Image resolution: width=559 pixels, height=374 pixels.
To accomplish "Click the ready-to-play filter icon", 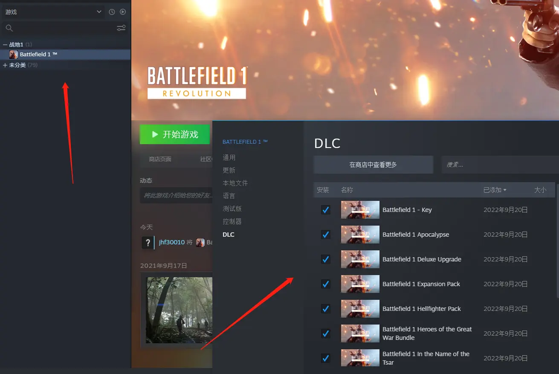I will click(x=123, y=12).
